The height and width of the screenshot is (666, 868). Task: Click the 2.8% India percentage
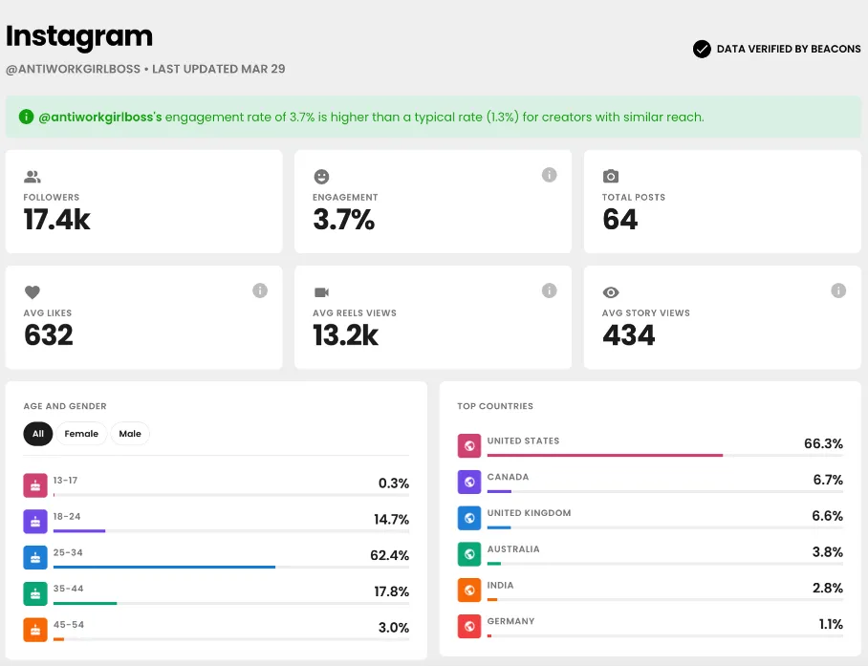828,588
